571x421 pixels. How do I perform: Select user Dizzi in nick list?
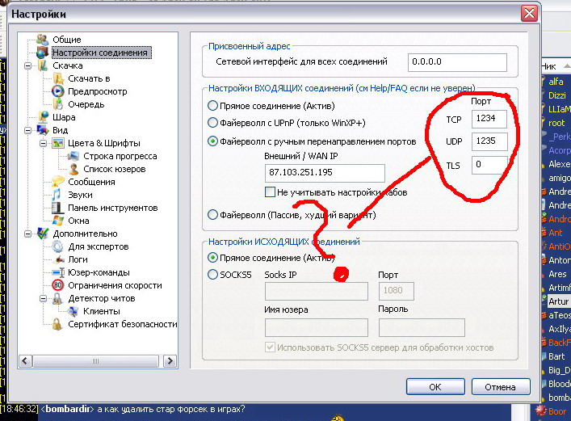(556, 95)
